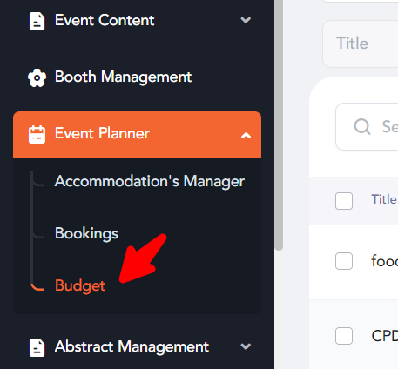Expand the Abstract Management chevron
The height and width of the screenshot is (369, 398).
(246, 346)
